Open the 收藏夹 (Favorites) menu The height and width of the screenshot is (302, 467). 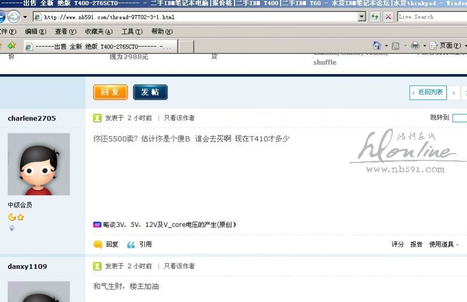coord(98,32)
